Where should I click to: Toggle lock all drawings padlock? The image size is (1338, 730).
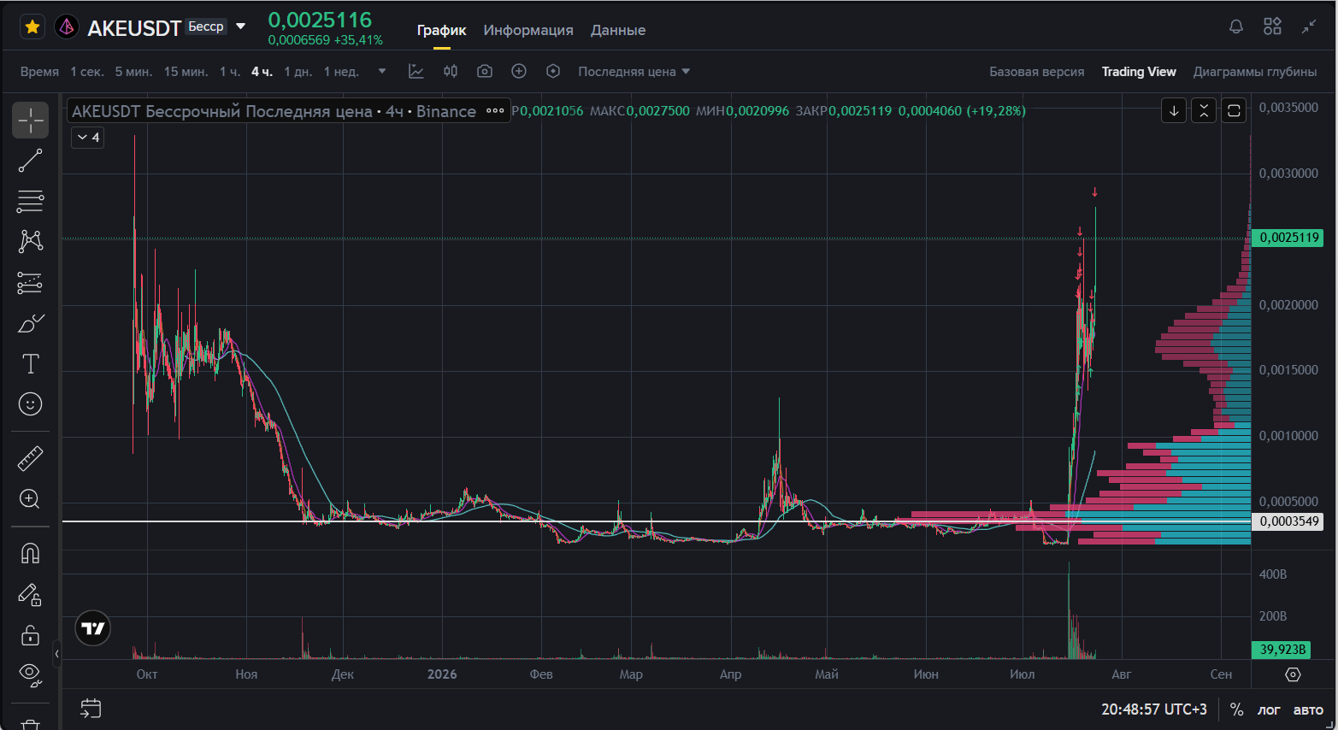[x=30, y=635]
